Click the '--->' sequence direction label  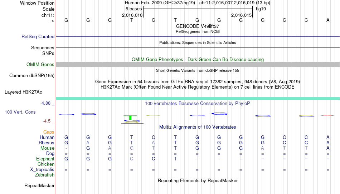point(51,21)
